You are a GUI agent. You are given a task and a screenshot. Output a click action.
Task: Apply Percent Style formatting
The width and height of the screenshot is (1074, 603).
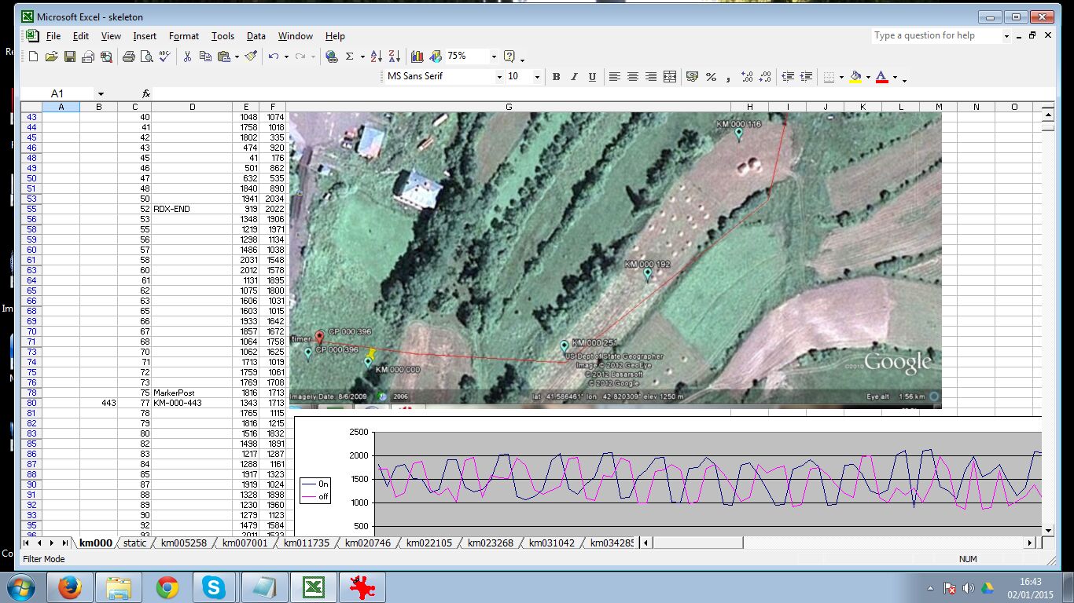(x=711, y=77)
